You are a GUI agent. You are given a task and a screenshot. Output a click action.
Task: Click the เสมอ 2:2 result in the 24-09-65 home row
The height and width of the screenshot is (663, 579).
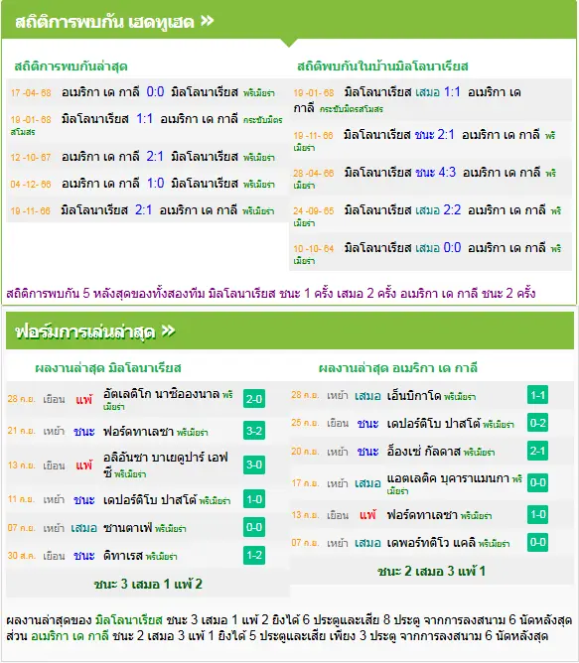[438, 209]
